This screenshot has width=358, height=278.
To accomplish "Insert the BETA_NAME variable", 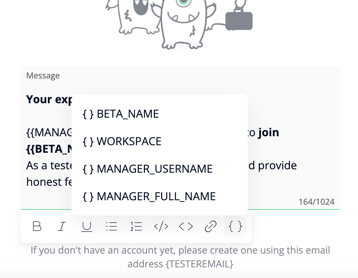I will [121, 114].
